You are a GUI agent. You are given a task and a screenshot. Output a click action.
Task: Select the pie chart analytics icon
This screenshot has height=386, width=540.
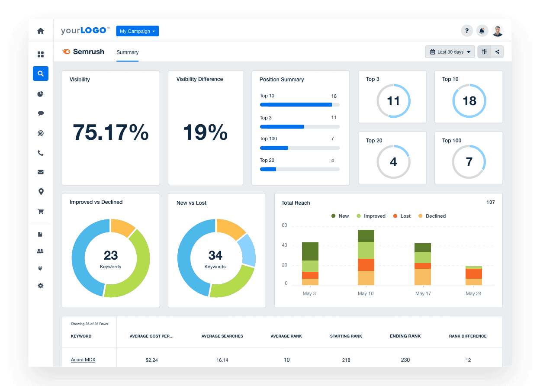[x=40, y=94]
